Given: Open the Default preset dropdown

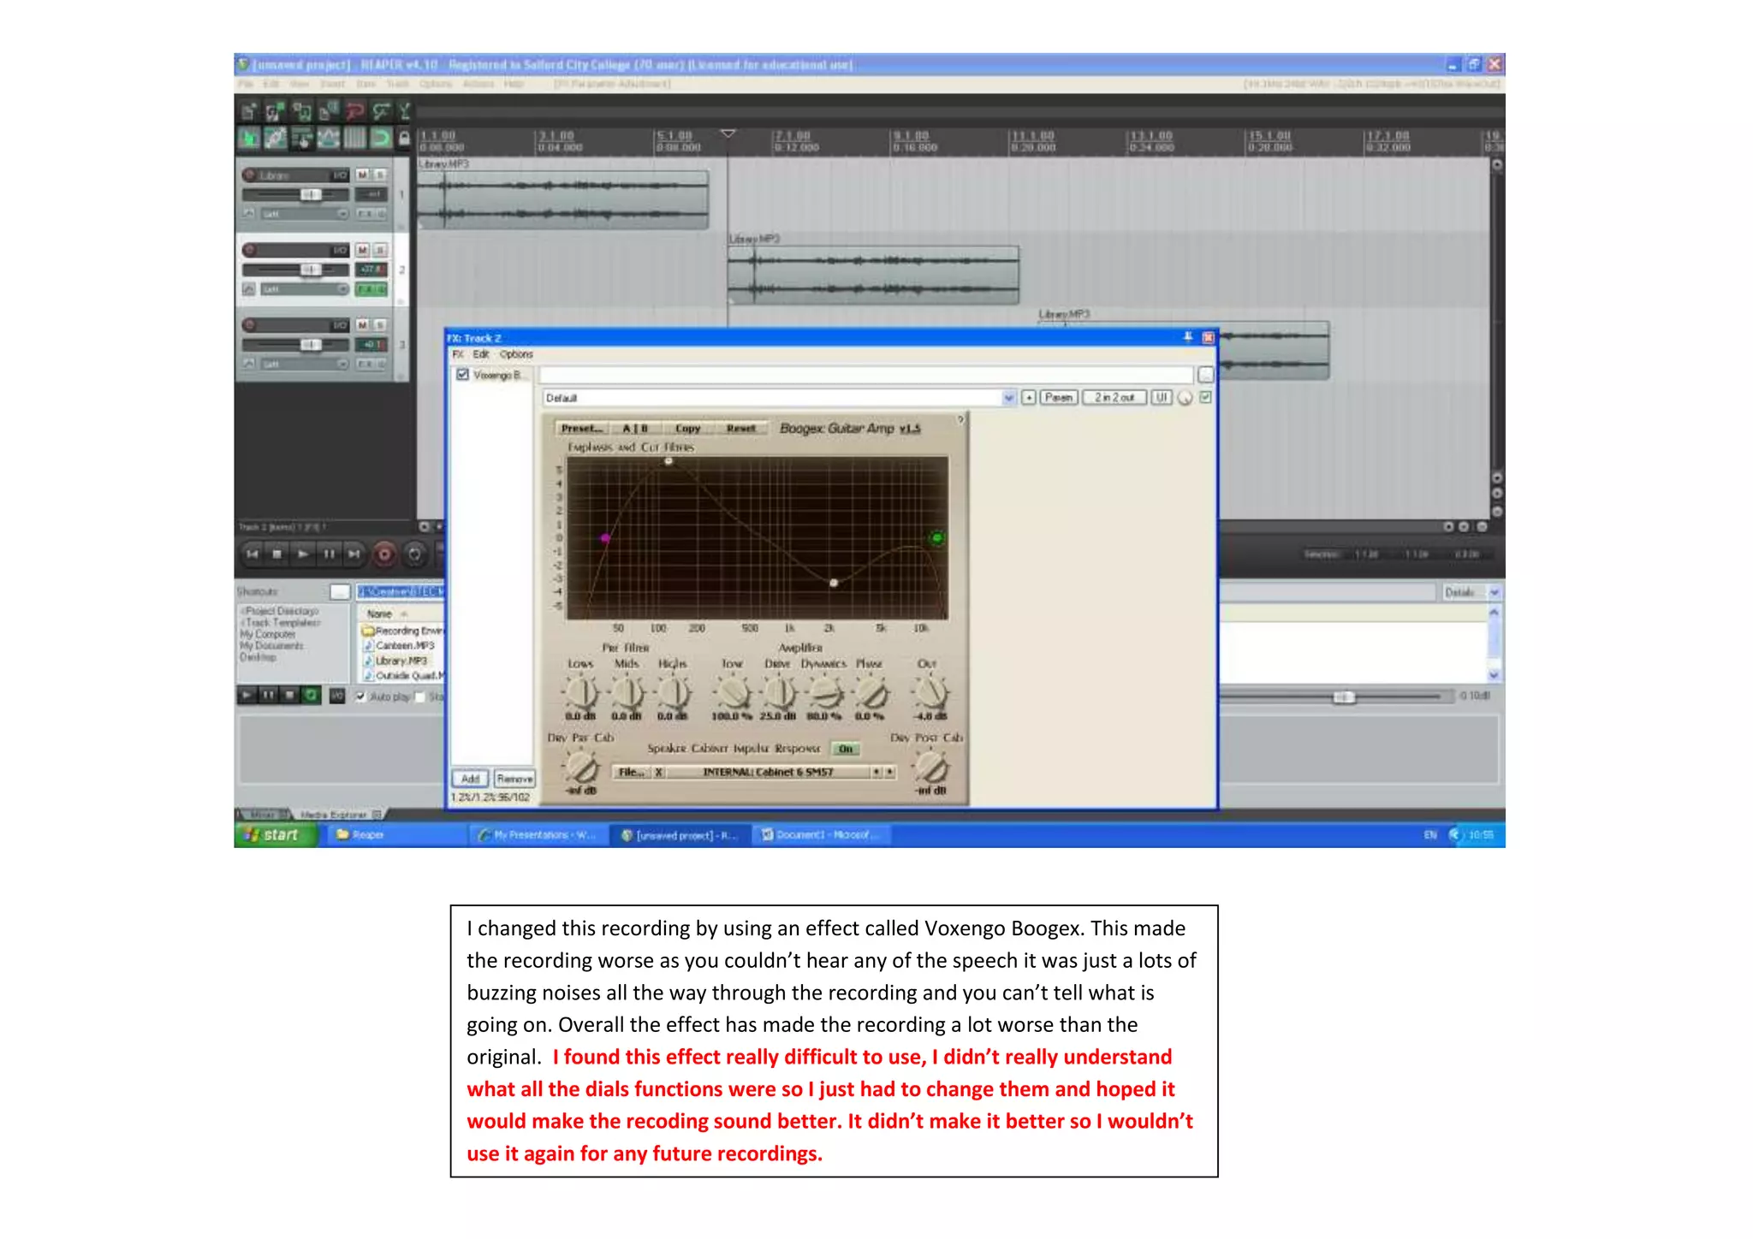Looking at the screenshot, I should (x=1008, y=398).
